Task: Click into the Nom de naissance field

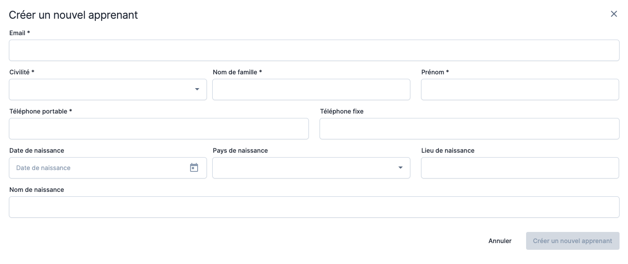Action: click(x=314, y=207)
